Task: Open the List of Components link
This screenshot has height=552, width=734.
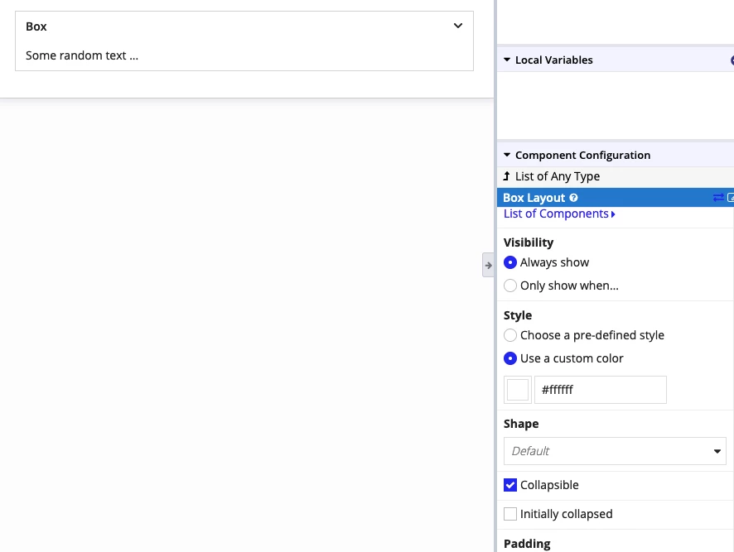Action: pos(559,214)
